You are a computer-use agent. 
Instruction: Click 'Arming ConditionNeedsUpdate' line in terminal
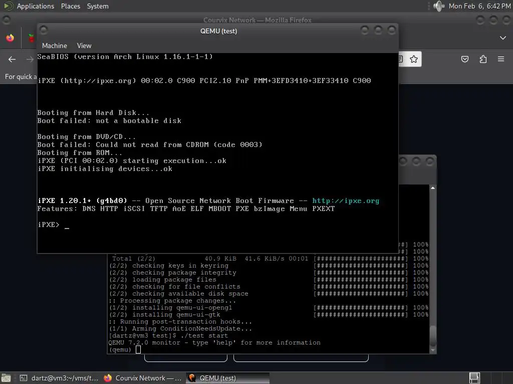pos(180,328)
